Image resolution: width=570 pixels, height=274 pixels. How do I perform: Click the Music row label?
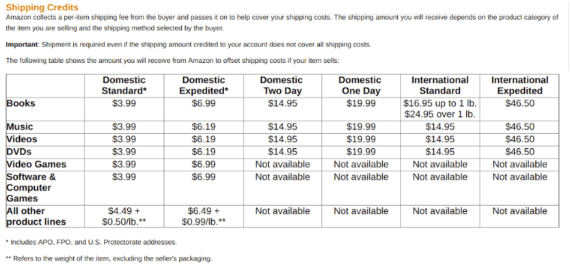pos(20,127)
